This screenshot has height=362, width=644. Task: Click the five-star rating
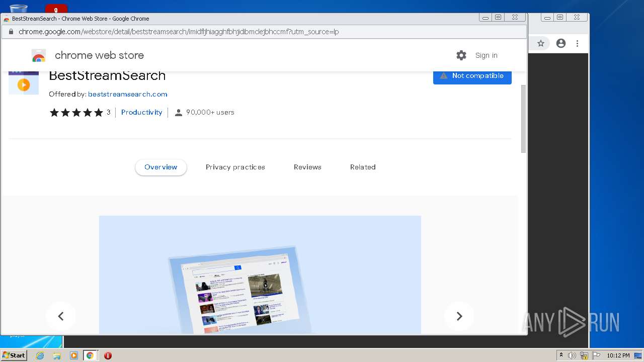coord(76,113)
